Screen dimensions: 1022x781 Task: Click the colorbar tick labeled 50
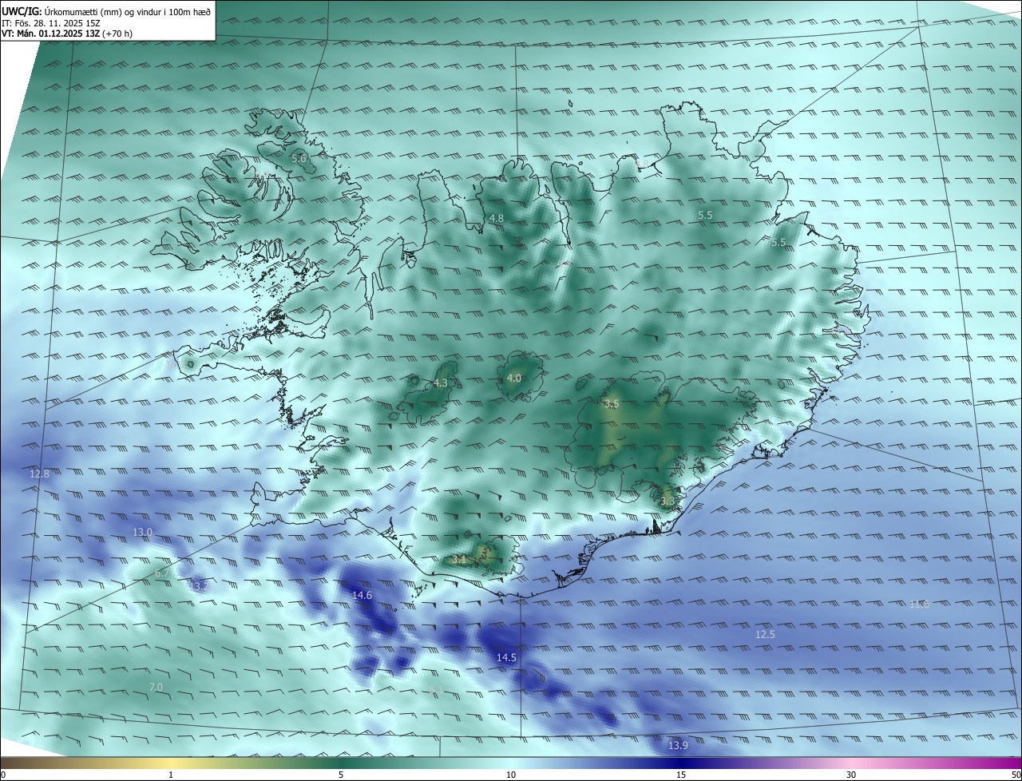click(x=1016, y=775)
